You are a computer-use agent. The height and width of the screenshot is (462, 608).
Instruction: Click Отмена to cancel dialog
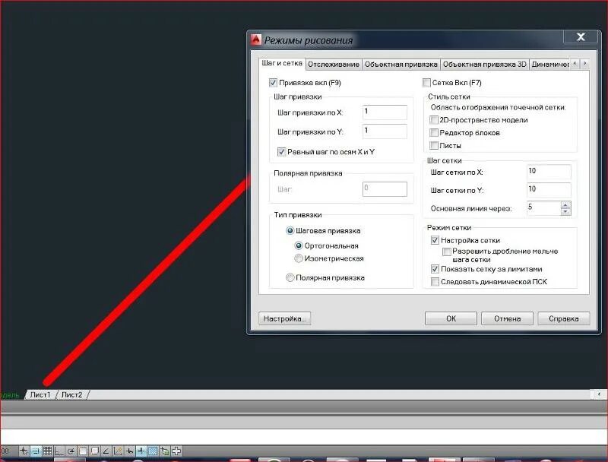[x=507, y=318]
